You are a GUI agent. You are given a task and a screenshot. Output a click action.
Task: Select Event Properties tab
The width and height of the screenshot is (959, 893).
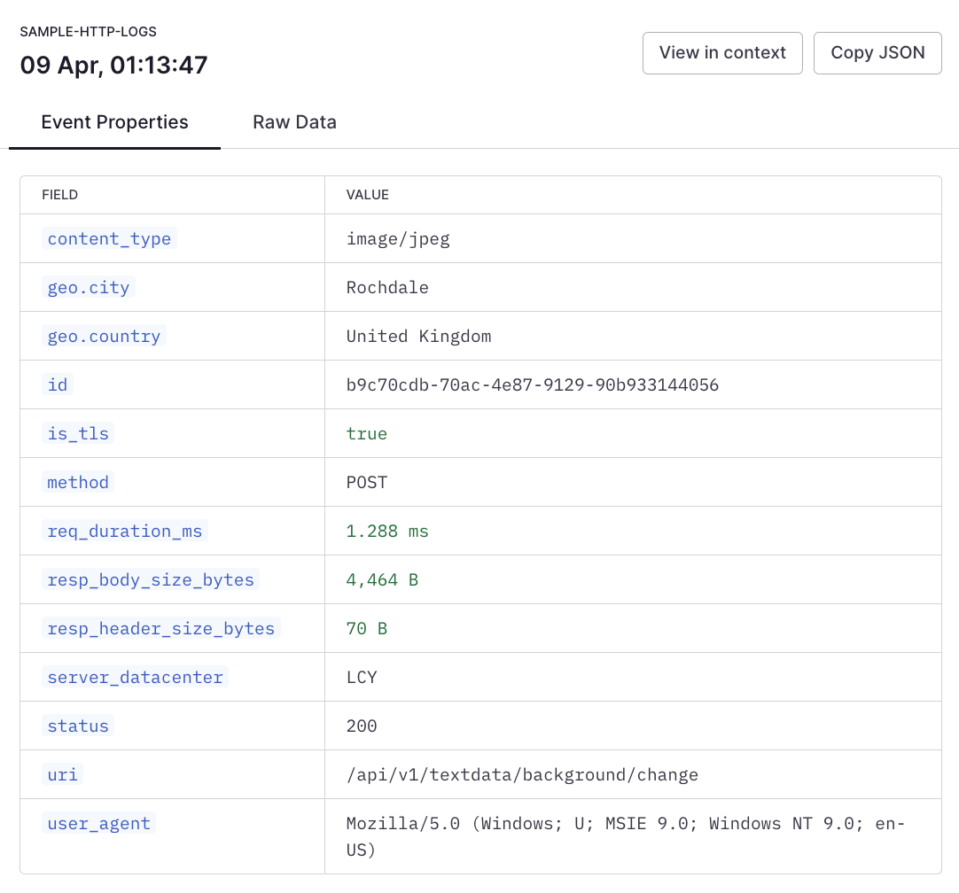pos(114,122)
